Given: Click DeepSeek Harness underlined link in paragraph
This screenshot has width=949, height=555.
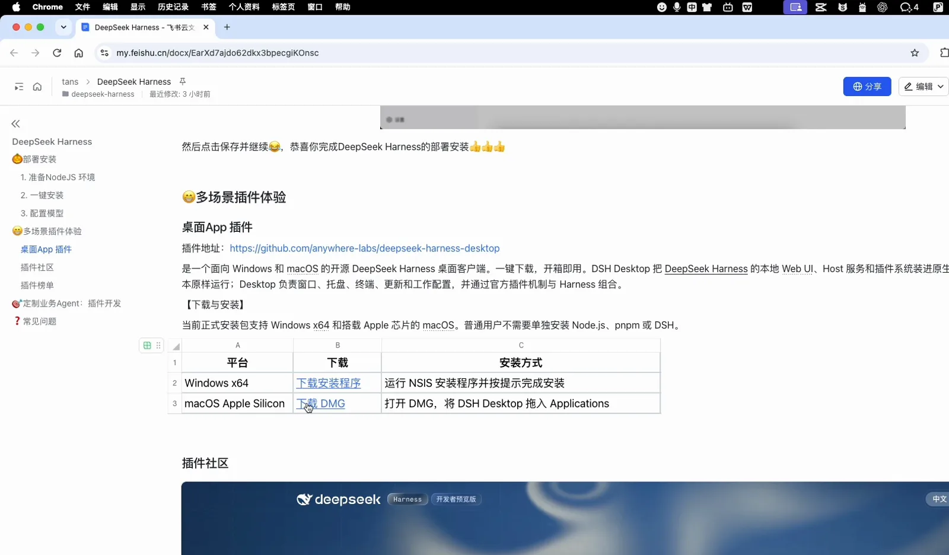Looking at the screenshot, I should pos(706,269).
